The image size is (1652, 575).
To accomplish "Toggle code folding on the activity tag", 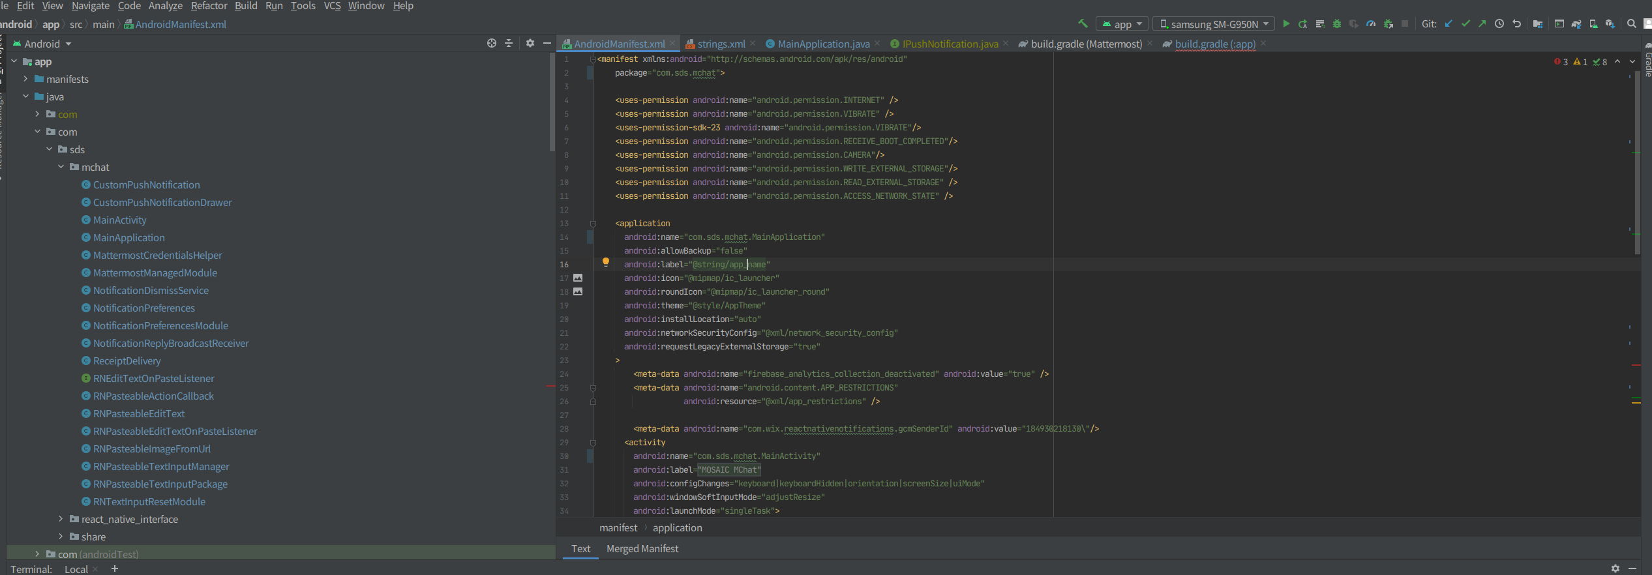I will 593,443.
